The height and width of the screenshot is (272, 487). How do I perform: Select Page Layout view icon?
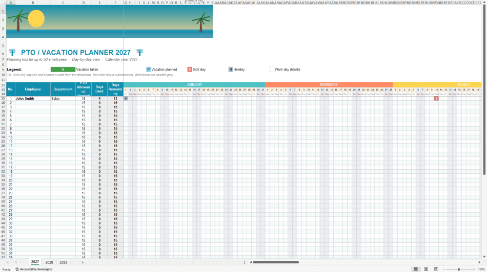click(426, 269)
